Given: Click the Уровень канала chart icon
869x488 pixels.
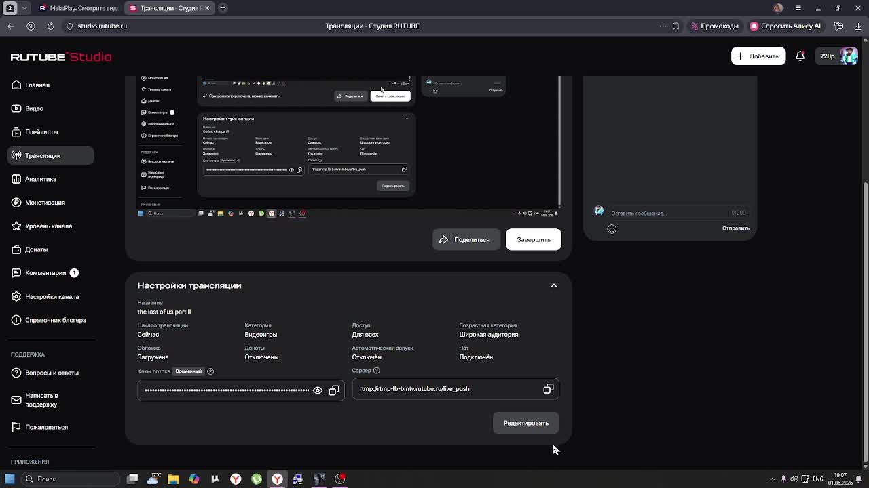Looking at the screenshot, I should (16, 226).
